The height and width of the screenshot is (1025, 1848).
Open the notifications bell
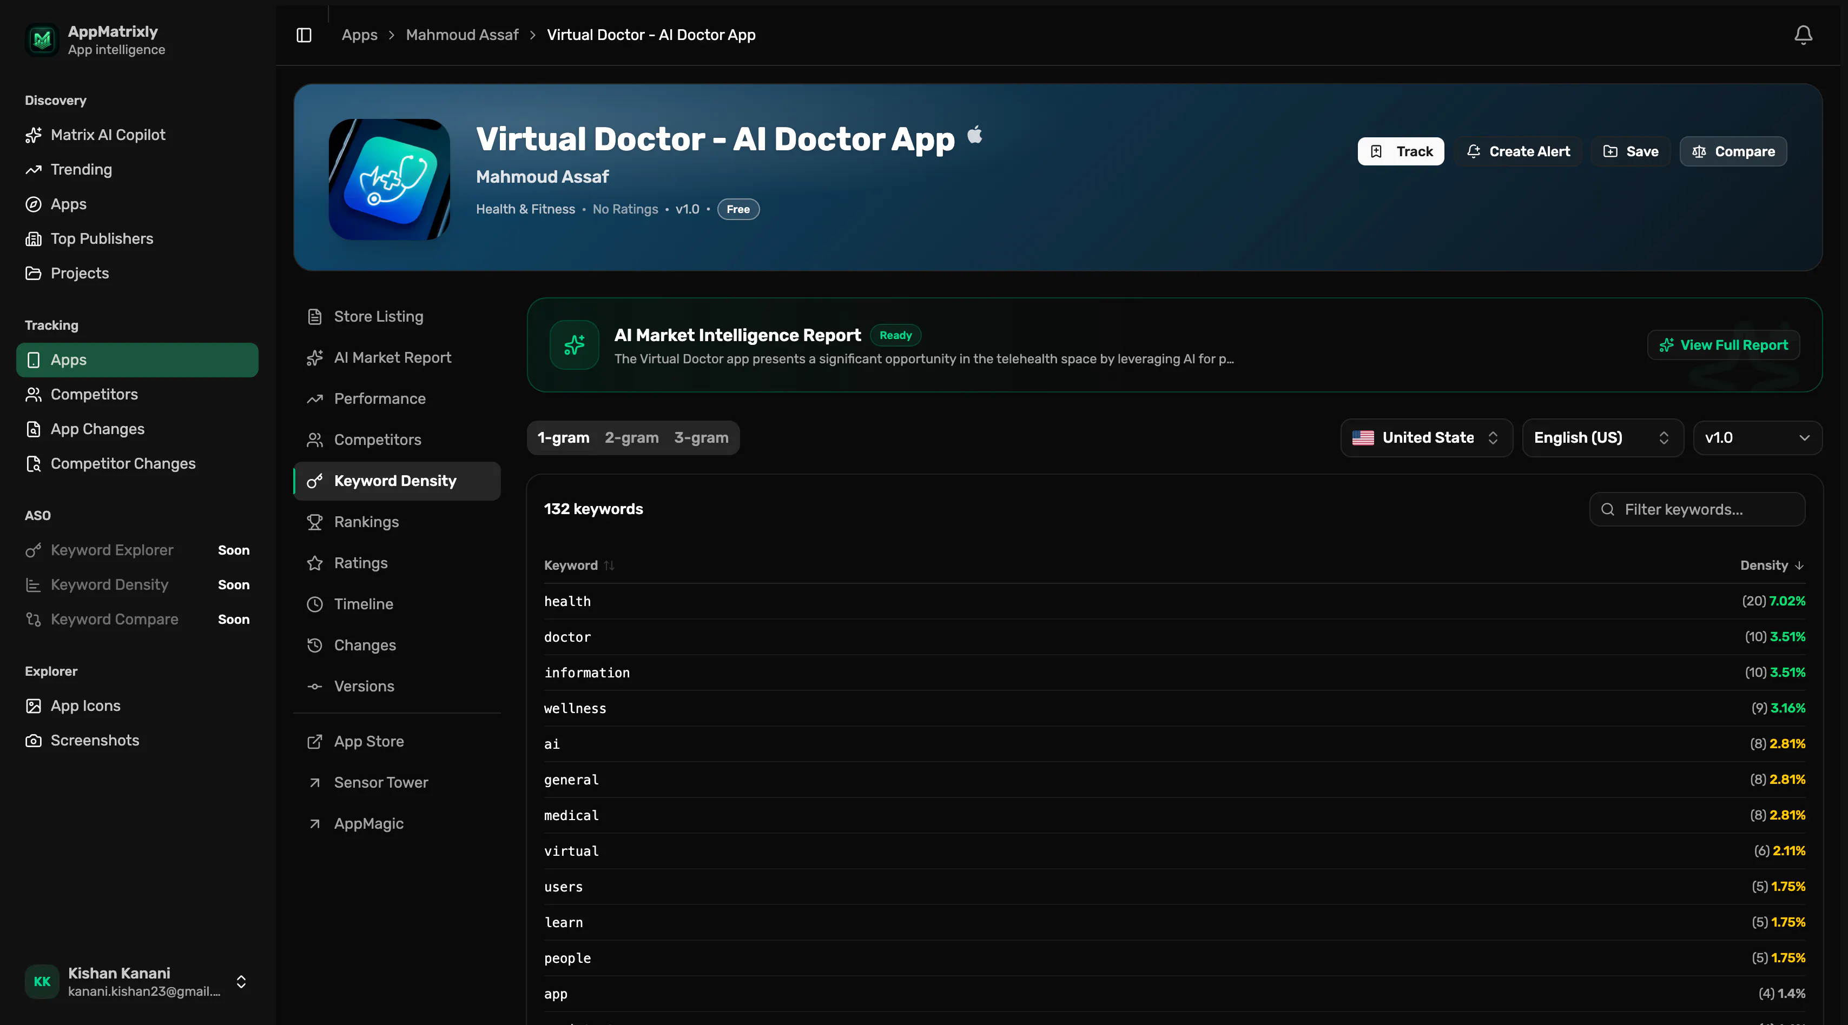(1803, 35)
